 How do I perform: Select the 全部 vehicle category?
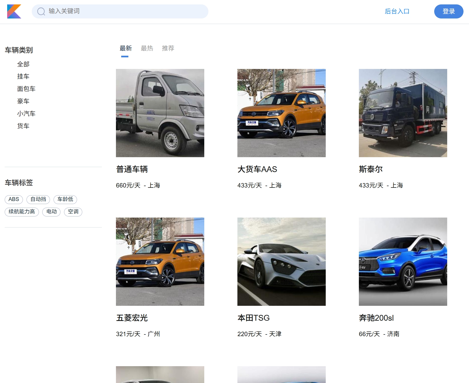(x=23, y=64)
